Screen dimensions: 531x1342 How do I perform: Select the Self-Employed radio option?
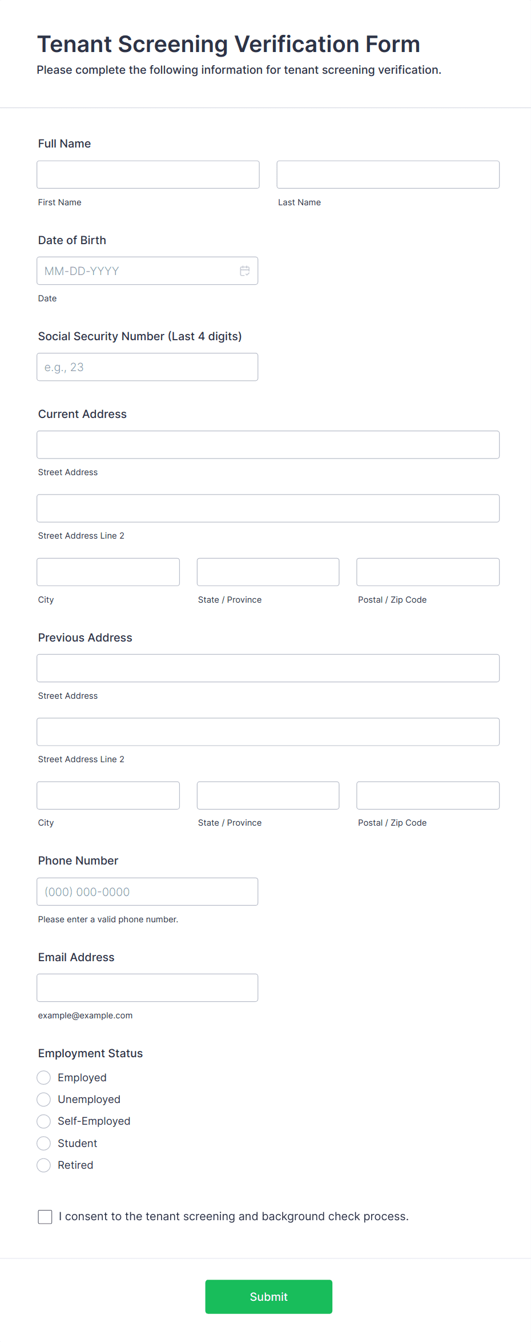(44, 1121)
